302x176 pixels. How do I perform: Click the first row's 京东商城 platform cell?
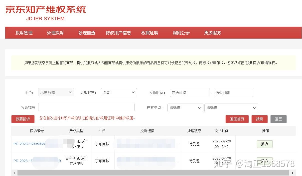[102, 144]
